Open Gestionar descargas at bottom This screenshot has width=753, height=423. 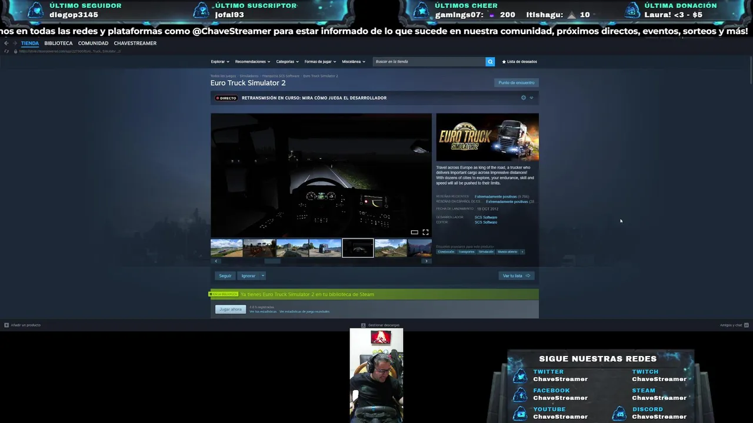click(x=380, y=325)
